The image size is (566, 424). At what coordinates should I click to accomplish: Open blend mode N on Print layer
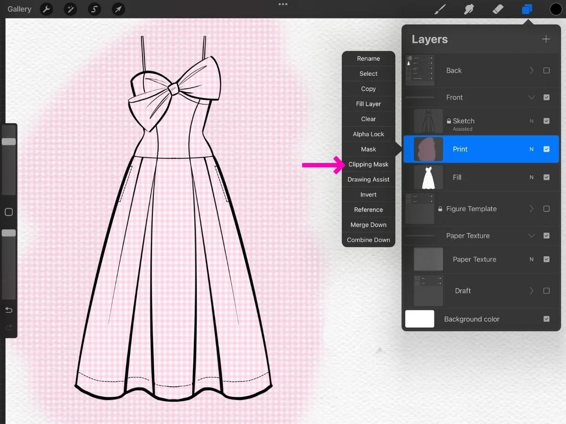click(x=532, y=149)
